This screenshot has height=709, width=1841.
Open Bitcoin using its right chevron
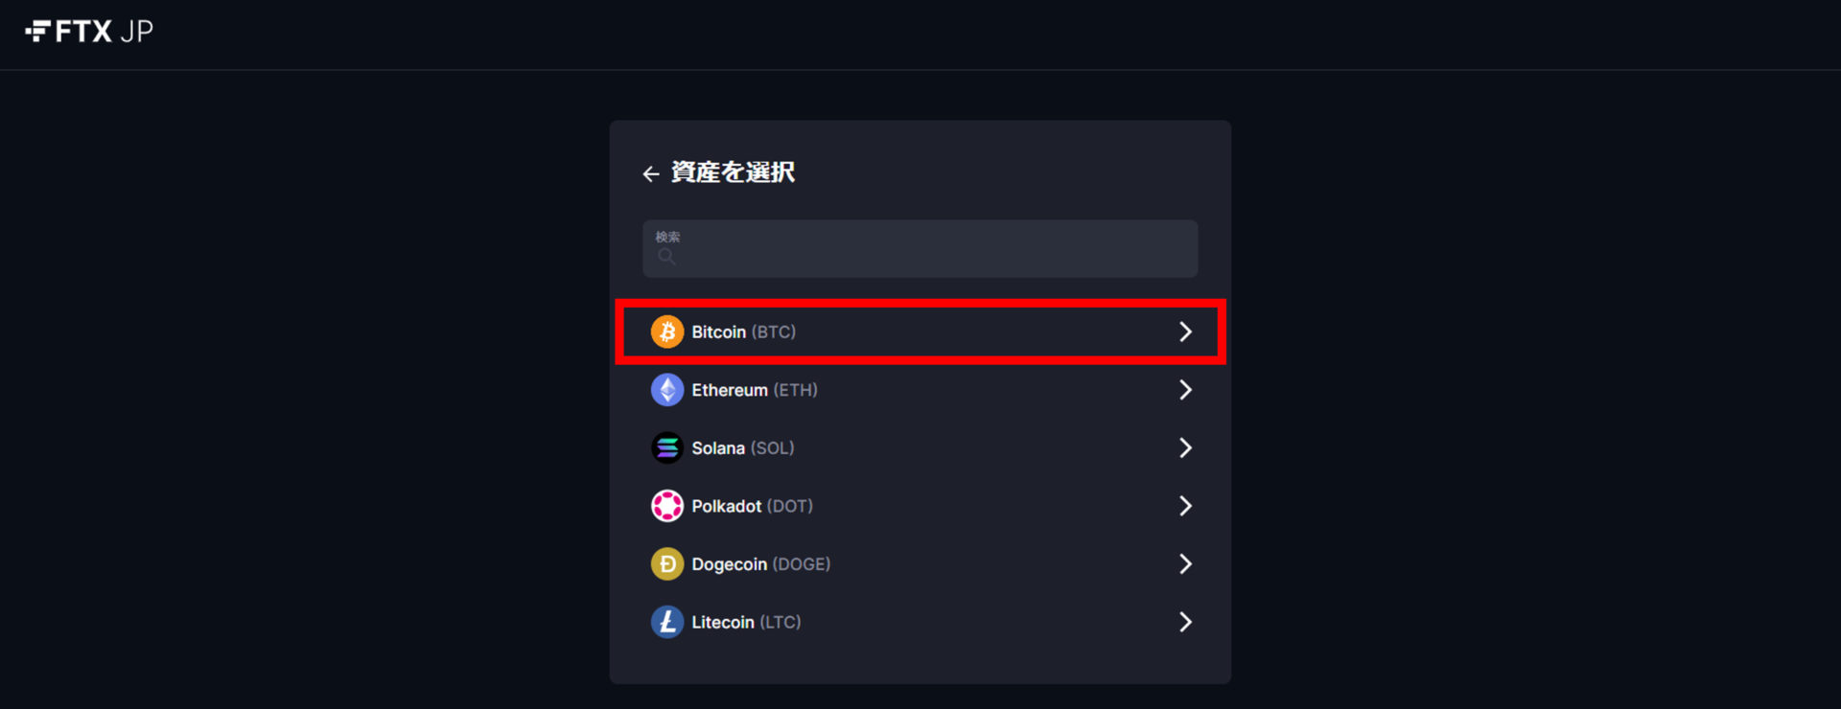1185,332
